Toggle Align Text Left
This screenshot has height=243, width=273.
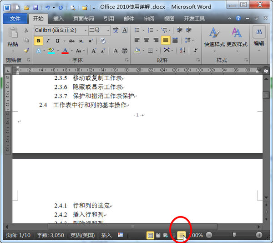click(x=137, y=40)
